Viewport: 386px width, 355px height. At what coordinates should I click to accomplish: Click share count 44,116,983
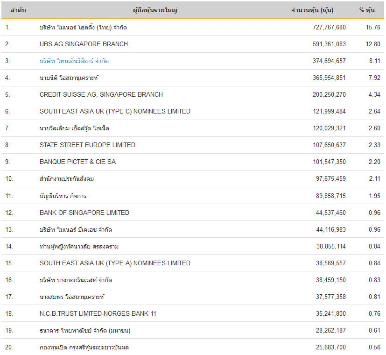coord(331,230)
